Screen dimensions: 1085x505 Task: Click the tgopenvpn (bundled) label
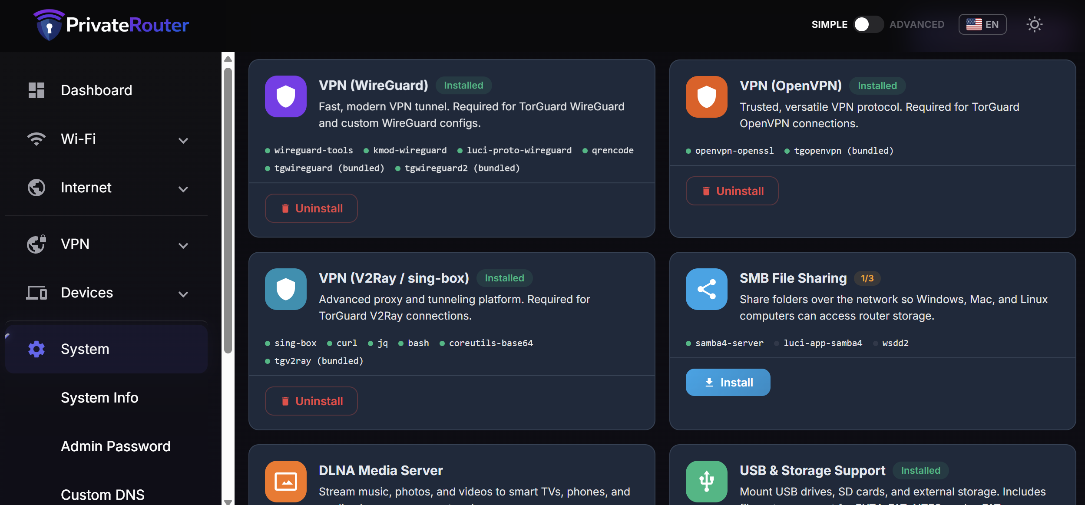(x=844, y=151)
